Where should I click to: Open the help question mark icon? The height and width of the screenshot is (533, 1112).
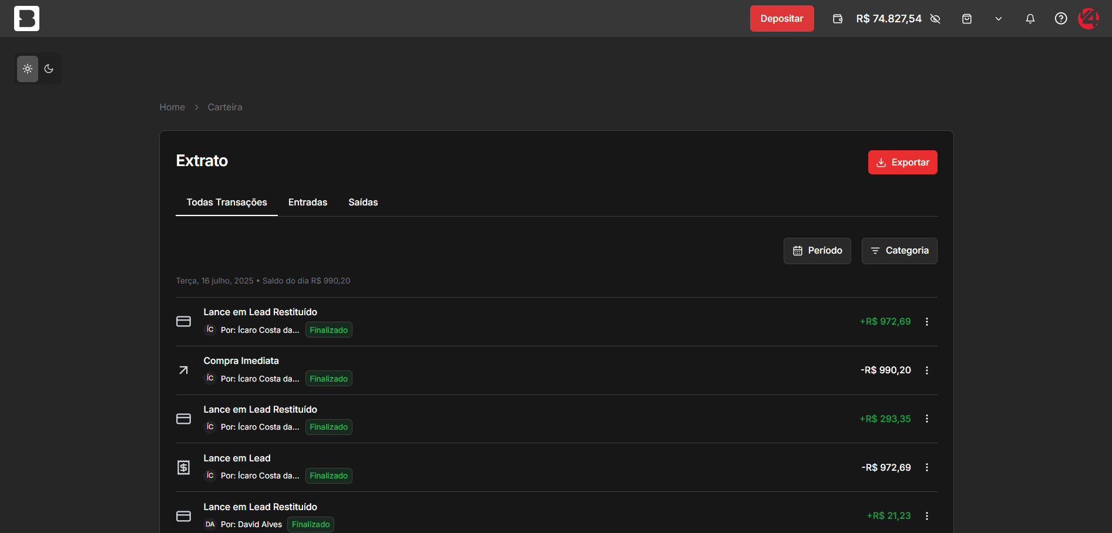coord(1060,19)
